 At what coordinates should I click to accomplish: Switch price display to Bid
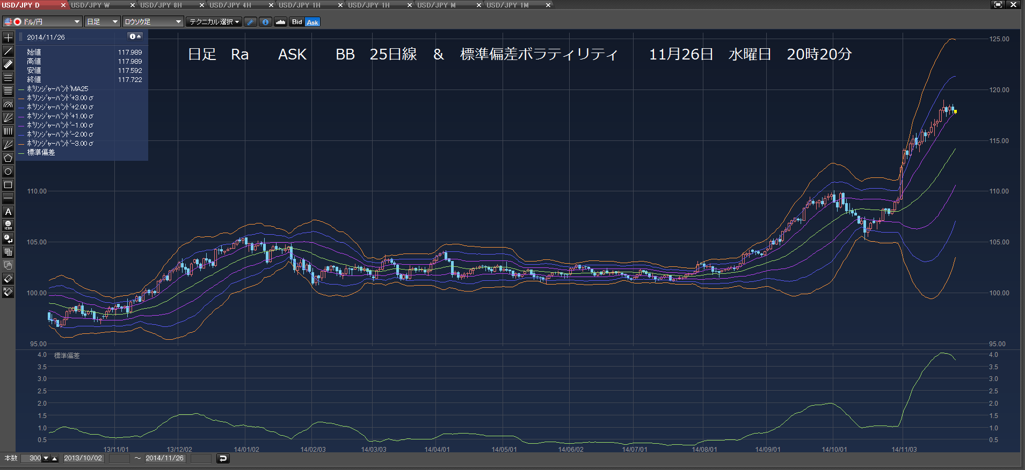point(297,22)
